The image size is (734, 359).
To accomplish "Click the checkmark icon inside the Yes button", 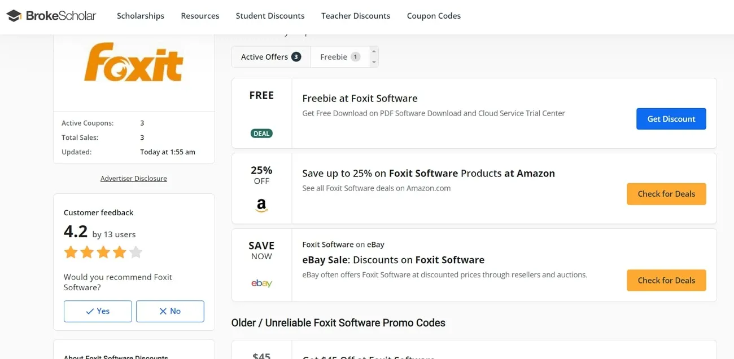I will coord(90,311).
